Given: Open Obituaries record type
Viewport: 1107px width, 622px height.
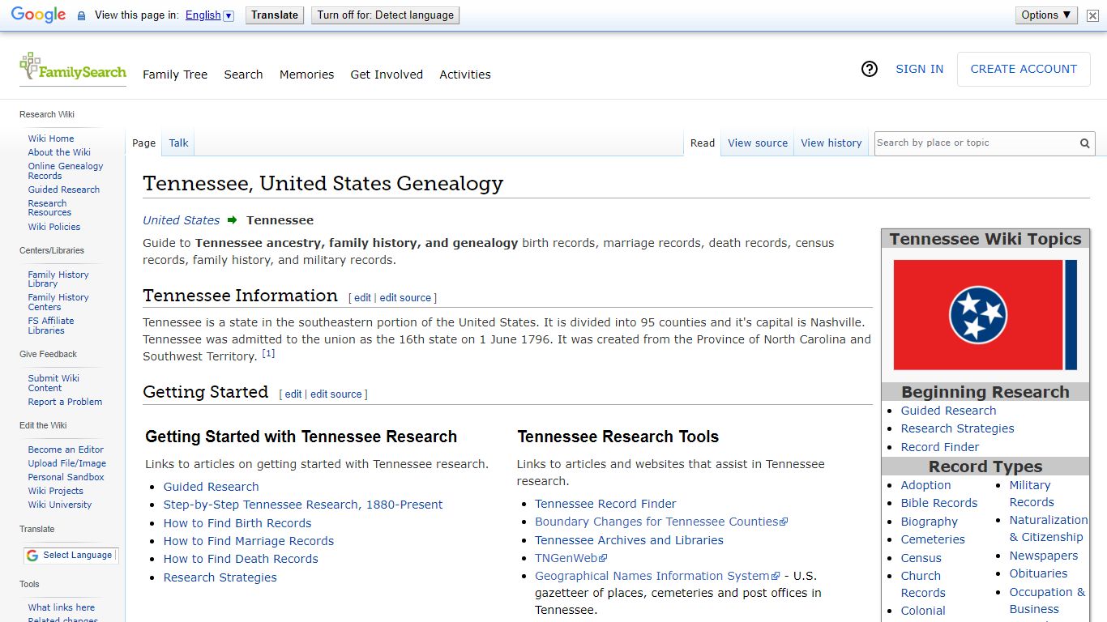Looking at the screenshot, I should 1038,573.
